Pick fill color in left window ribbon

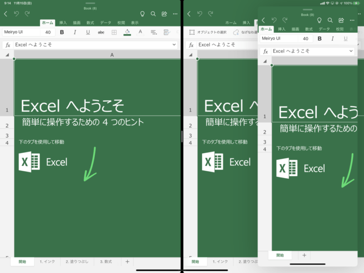coord(127,32)
